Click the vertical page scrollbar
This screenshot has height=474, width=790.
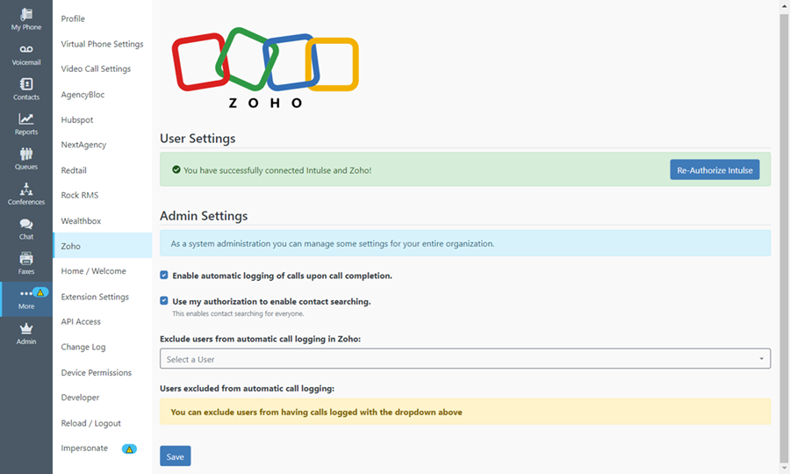coord(784,237)
